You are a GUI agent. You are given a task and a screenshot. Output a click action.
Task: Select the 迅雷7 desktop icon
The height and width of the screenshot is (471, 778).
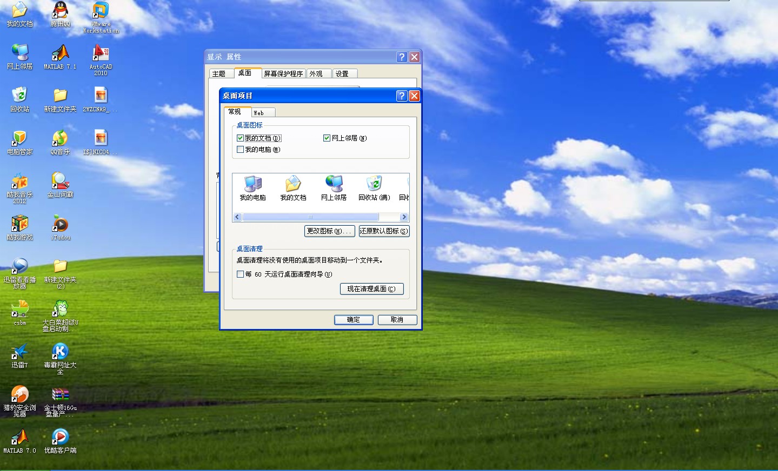click(19, 355)
